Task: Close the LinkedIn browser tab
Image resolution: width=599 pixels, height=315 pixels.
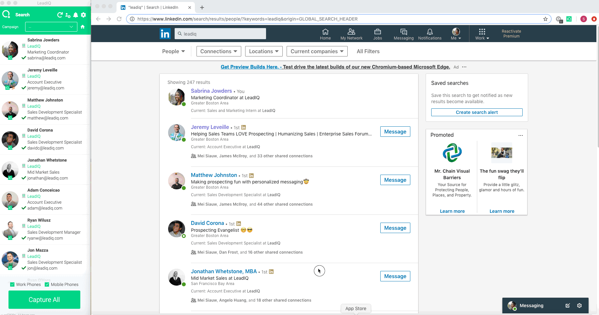Action: point(190,7)
